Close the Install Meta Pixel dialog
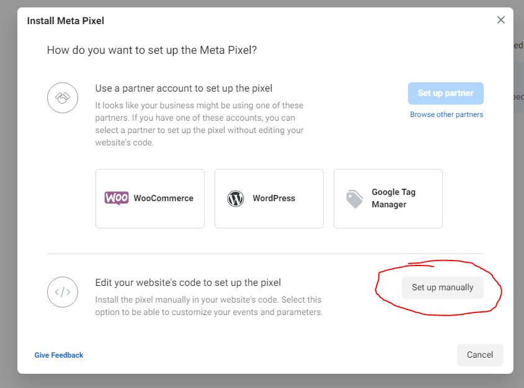The image size is (524, 388). 500,20
